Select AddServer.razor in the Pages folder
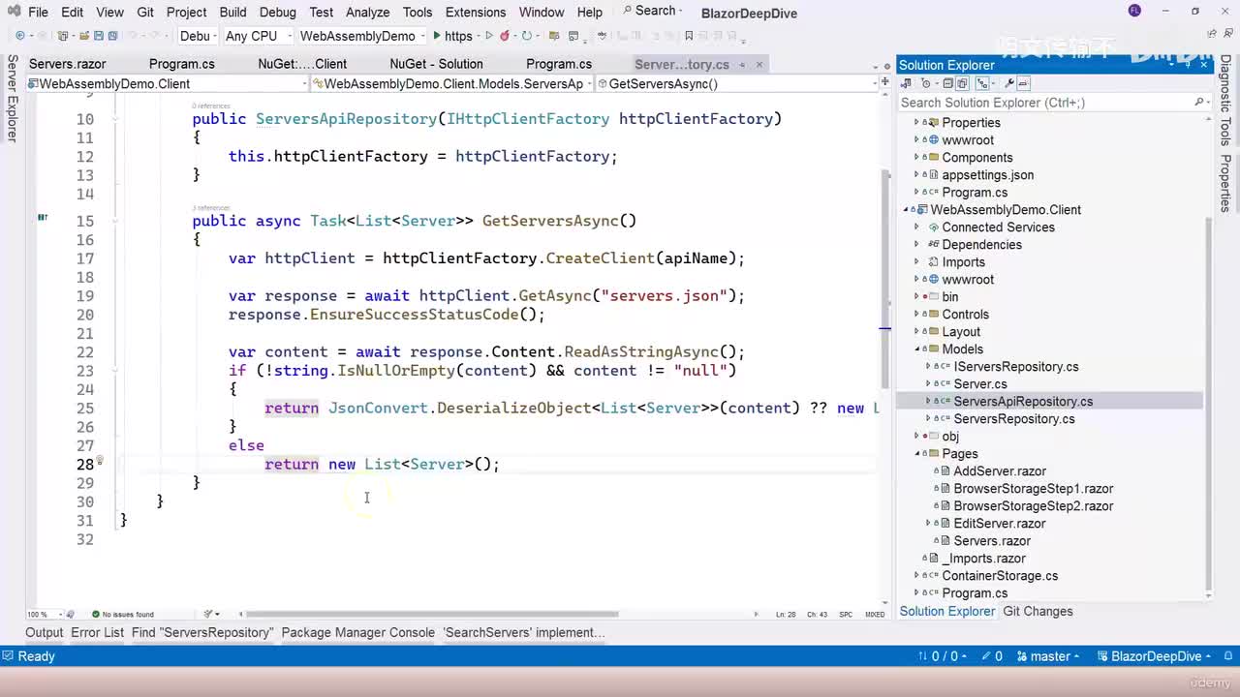 click(1000, 471)
